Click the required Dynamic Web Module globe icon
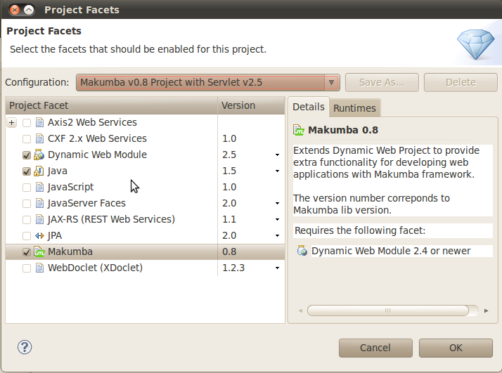502x373 pixels. [302, 251]
